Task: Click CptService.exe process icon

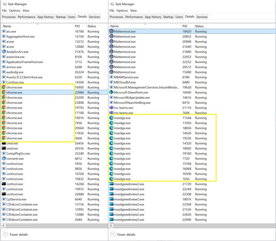Action: tap(4, 199)
